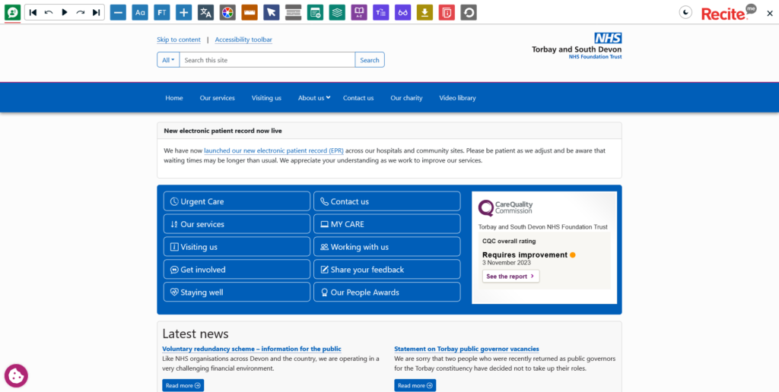Viewport: 779px width, 392px height.
Task: Start text-to-speech with the Play button
Action: point(65,12)
